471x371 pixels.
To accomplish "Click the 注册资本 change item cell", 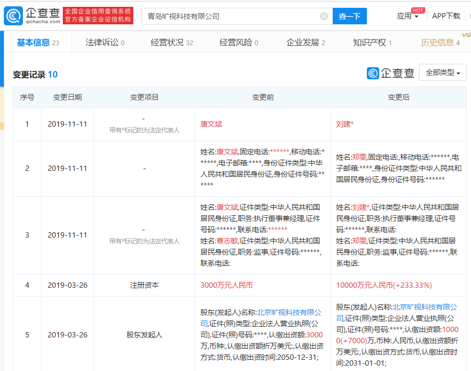I will pos(144,285).
